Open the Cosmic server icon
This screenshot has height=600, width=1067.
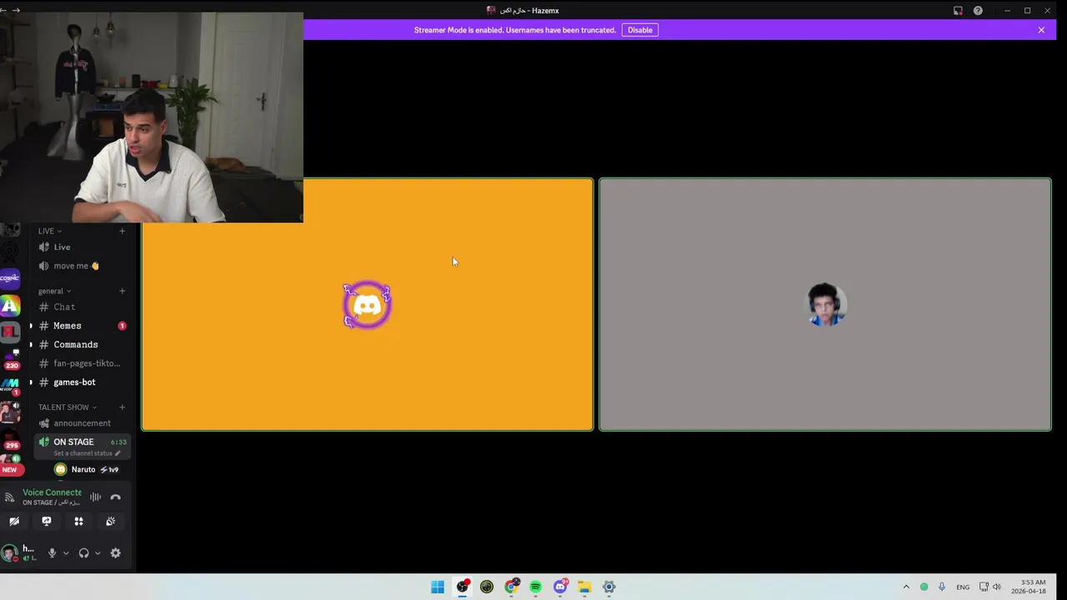[x=10, y=278]
